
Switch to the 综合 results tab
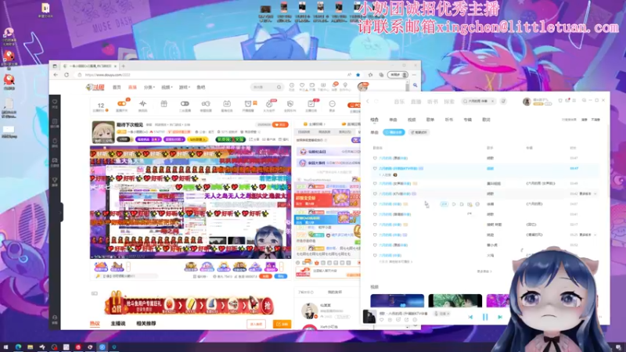coord(374,120)
